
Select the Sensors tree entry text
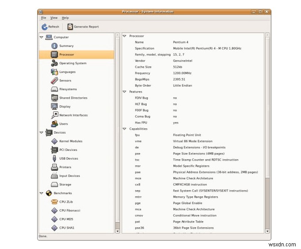point(65,80)
